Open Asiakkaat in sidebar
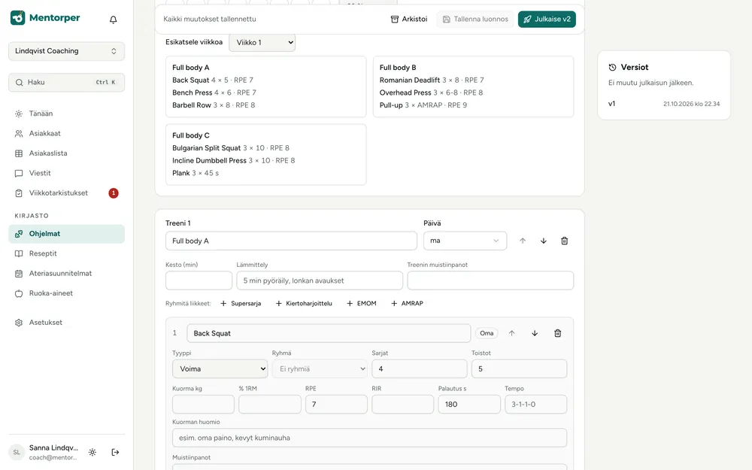This screenshot has height=470, width=752. (x=67, y=133)
